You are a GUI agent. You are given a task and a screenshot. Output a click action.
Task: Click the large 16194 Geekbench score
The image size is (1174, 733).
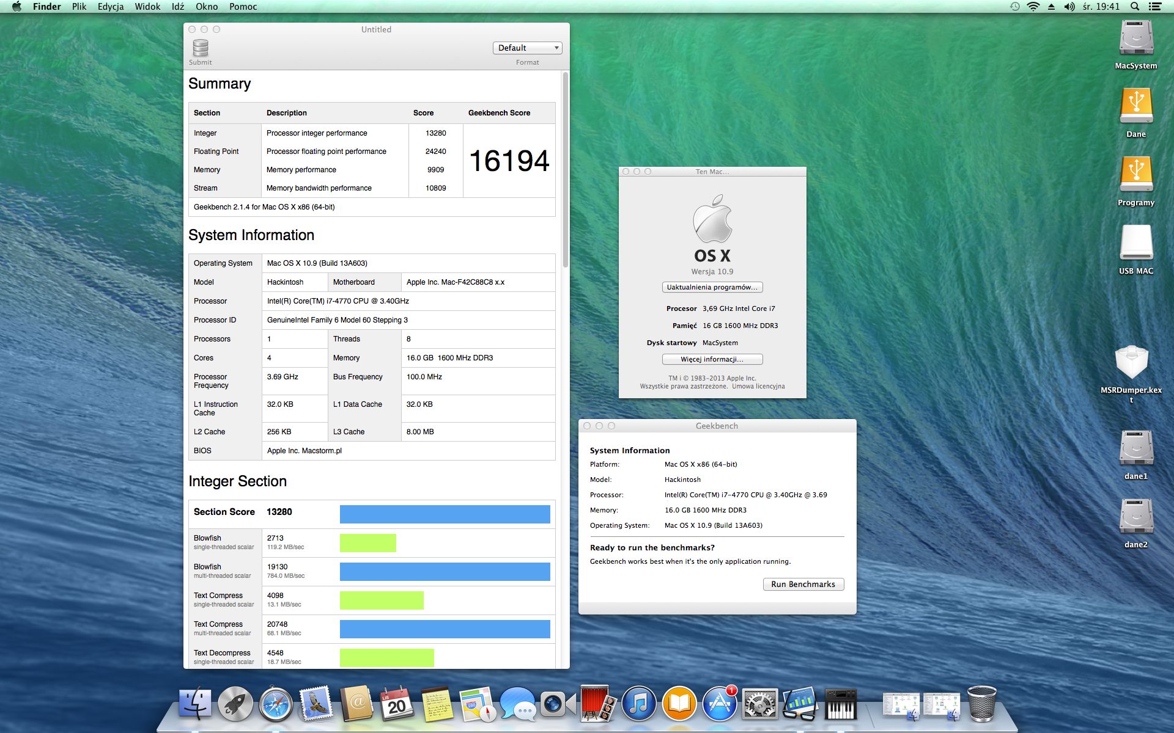point(509,161)
